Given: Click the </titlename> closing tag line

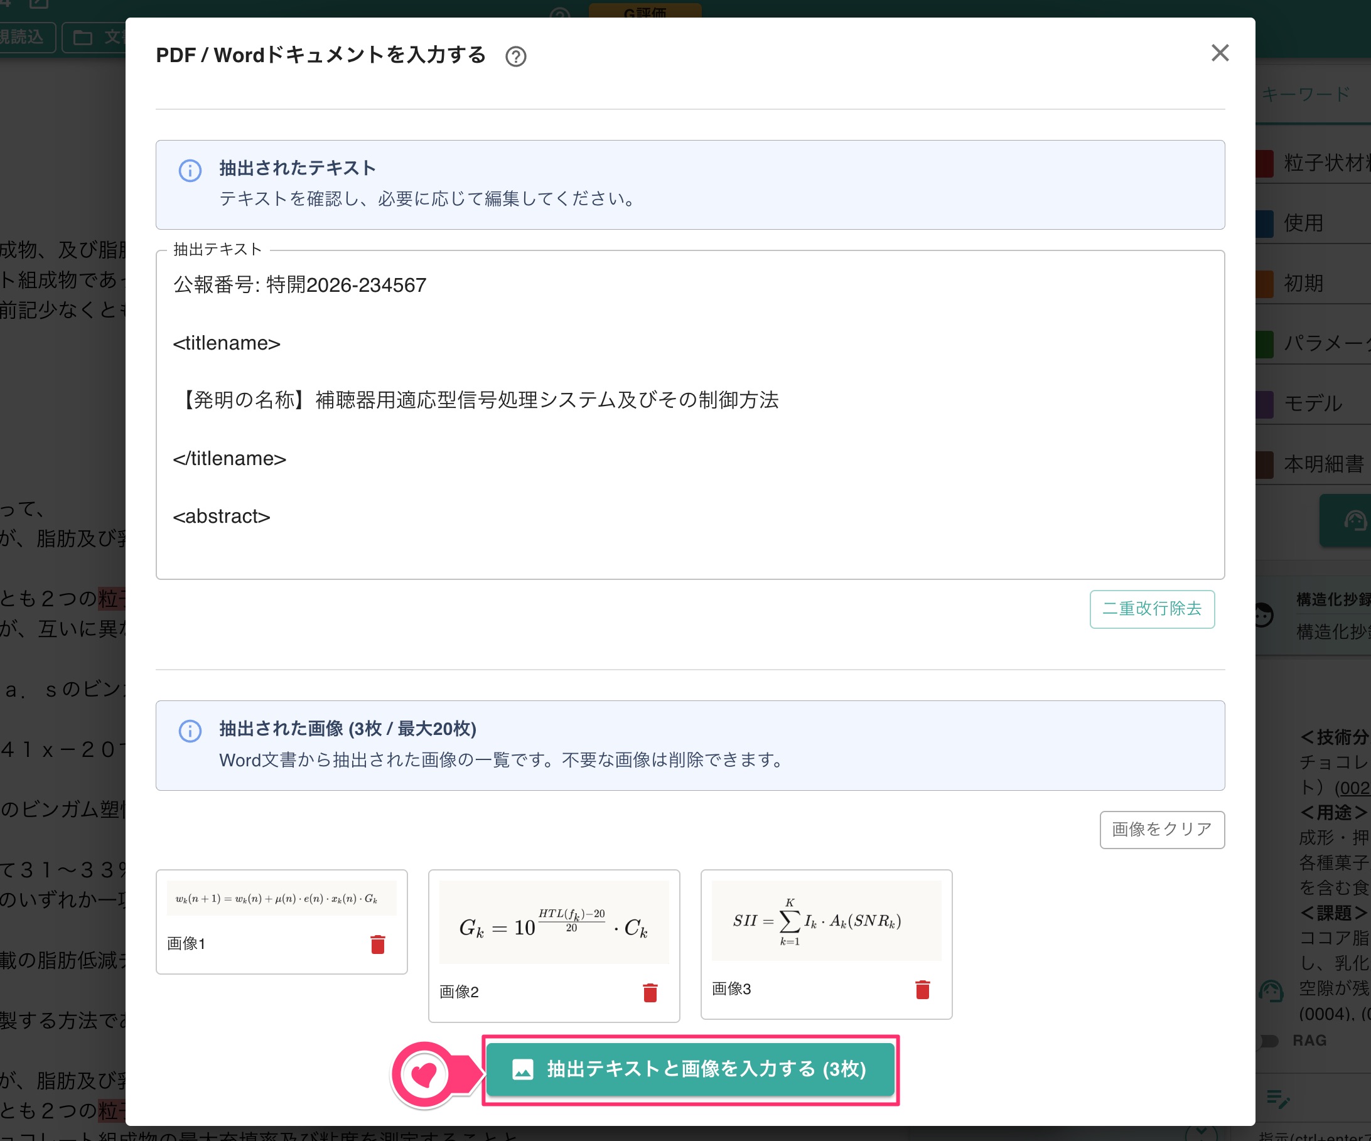Looking at the screenshot, I should [229, 459].
